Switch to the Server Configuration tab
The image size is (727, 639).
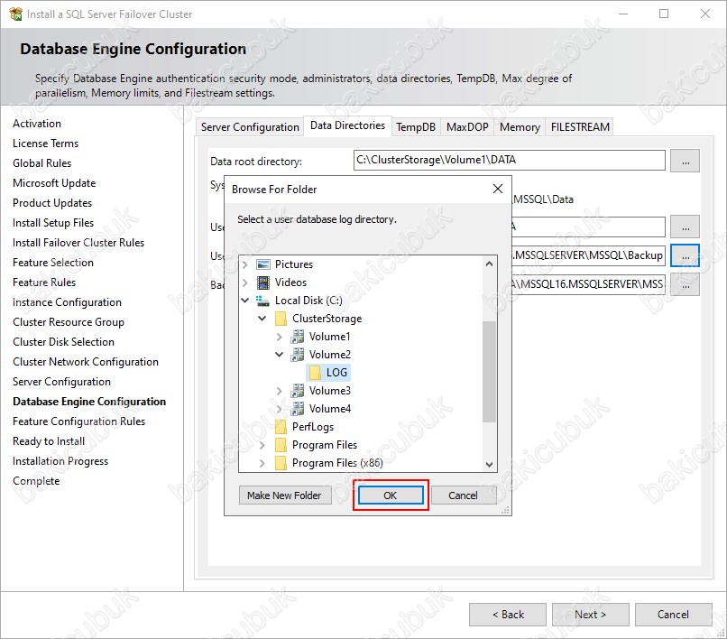pyautogui.click(x=250, y=127)
